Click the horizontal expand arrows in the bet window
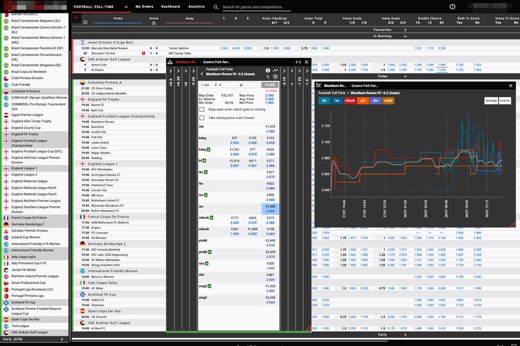Image resolution: width=520 pixels, height=346 pixels. click(x=298, y=62)
